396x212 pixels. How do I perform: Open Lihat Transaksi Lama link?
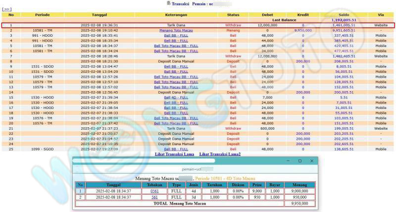[x=175, y=154]
